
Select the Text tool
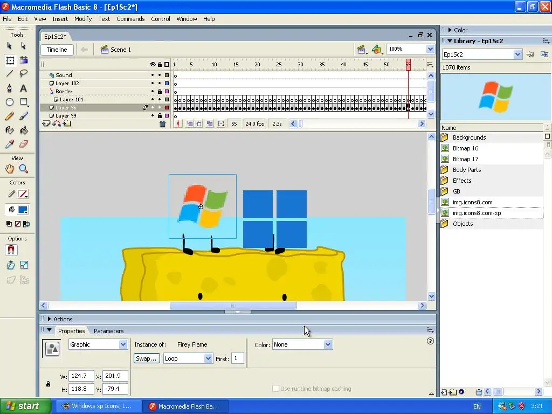(23, 88)
